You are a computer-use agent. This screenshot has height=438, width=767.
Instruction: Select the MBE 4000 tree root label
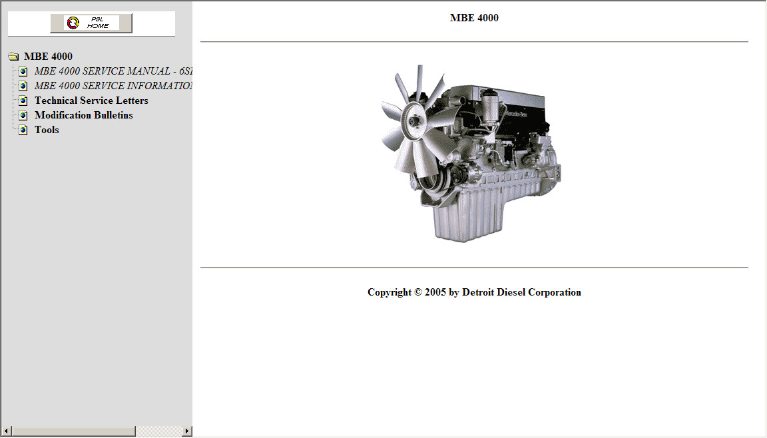[x=48, y=57]
